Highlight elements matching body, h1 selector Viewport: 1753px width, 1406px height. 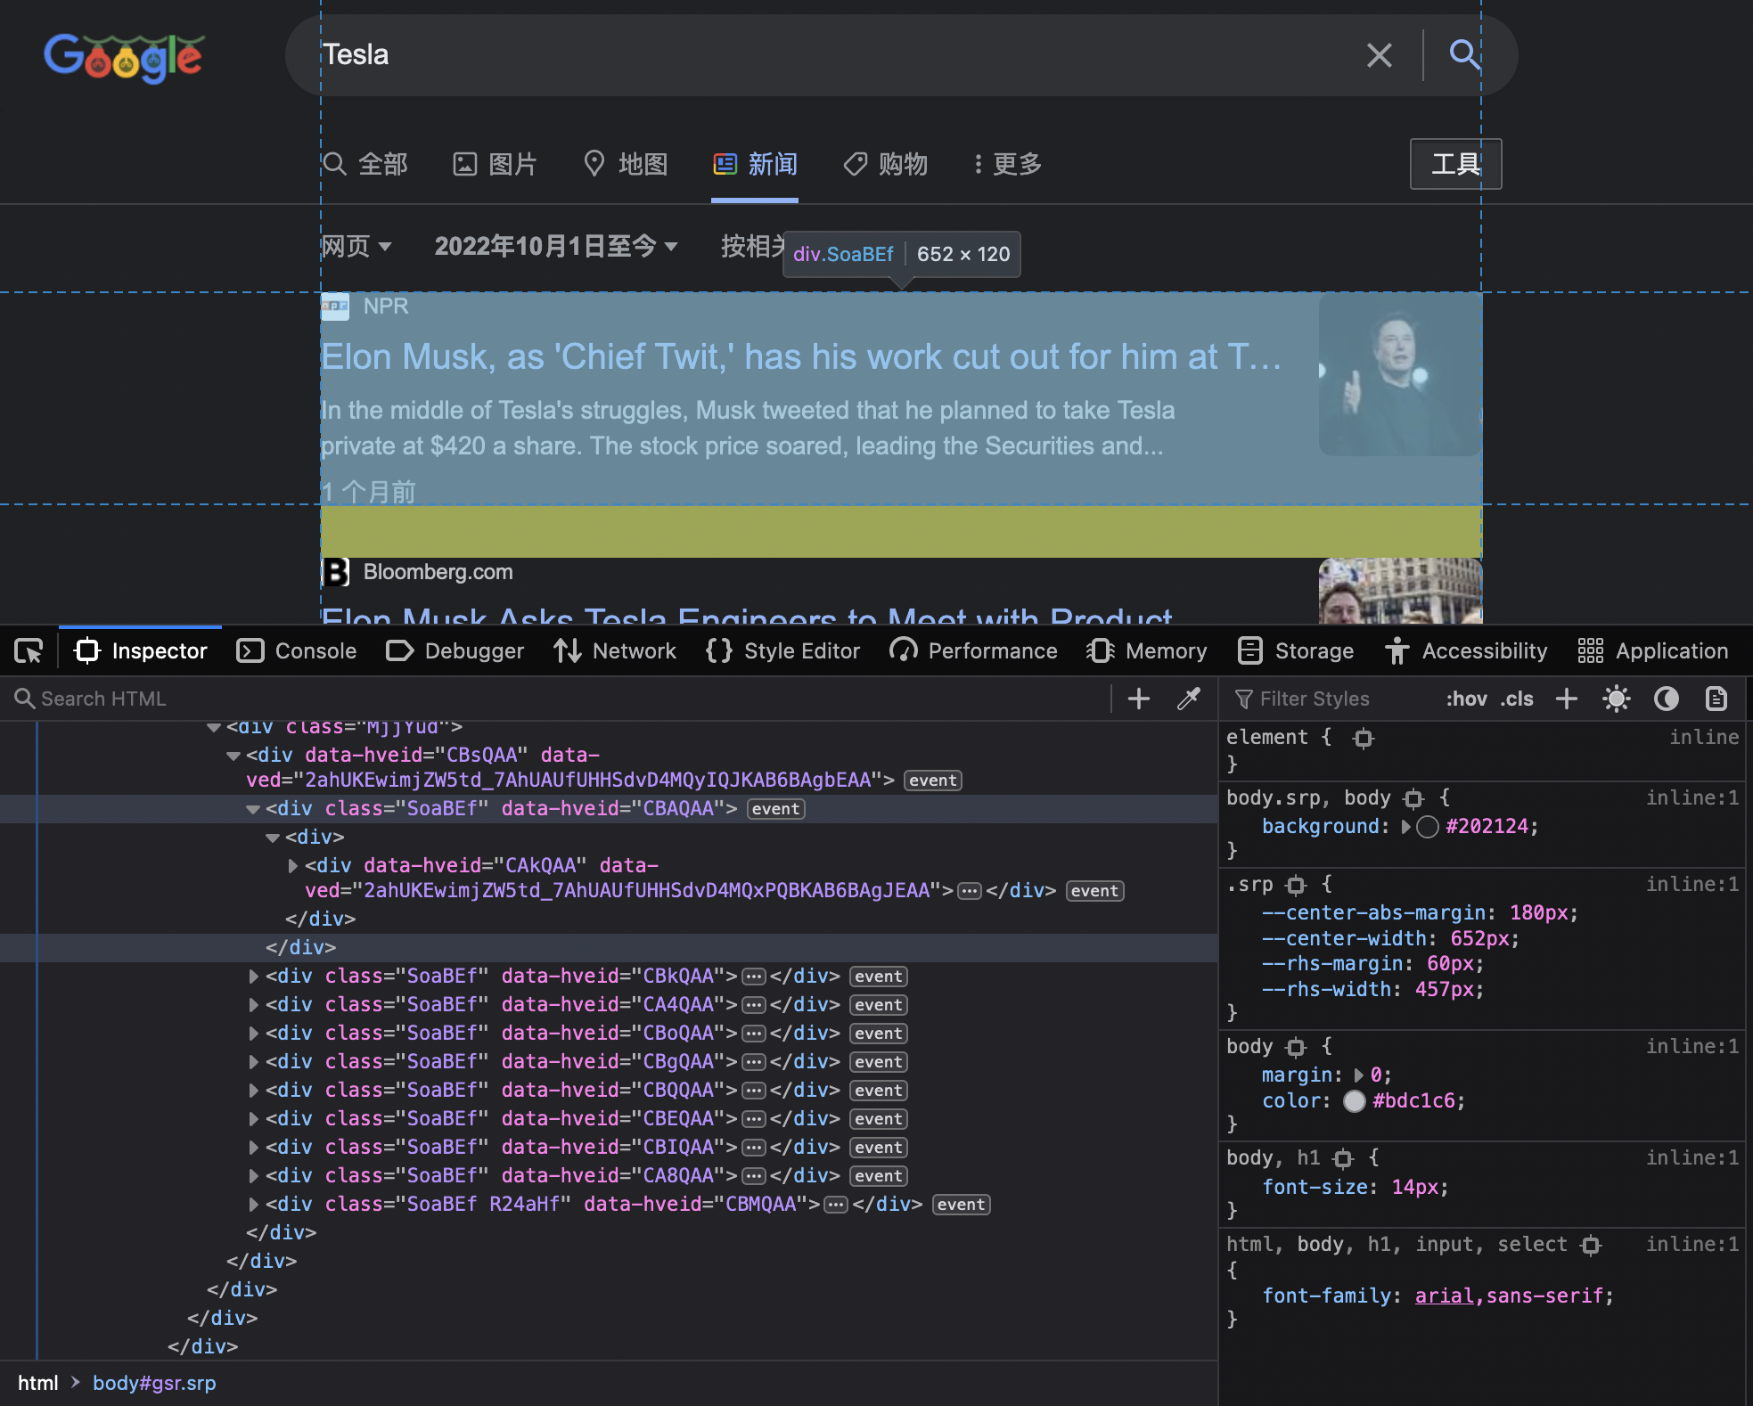pyautogui.click(x=1343, y=1158)
